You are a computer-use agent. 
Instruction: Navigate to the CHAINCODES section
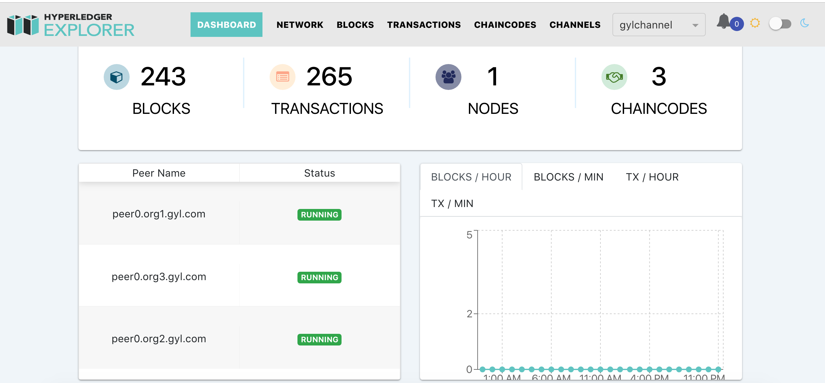[505, 24]
